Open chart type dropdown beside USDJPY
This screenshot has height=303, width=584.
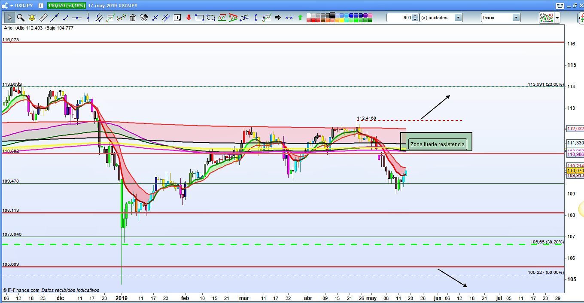pos(11,6)
